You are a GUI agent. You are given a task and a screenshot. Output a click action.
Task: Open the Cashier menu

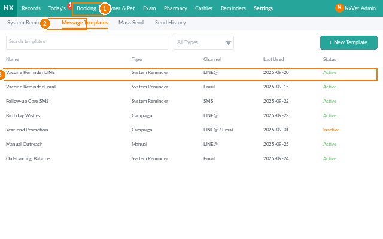pyautogui.click(x=203, y=8)
